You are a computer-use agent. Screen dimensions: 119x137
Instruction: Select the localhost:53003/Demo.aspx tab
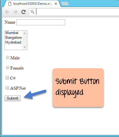click(x=32, y=4)
